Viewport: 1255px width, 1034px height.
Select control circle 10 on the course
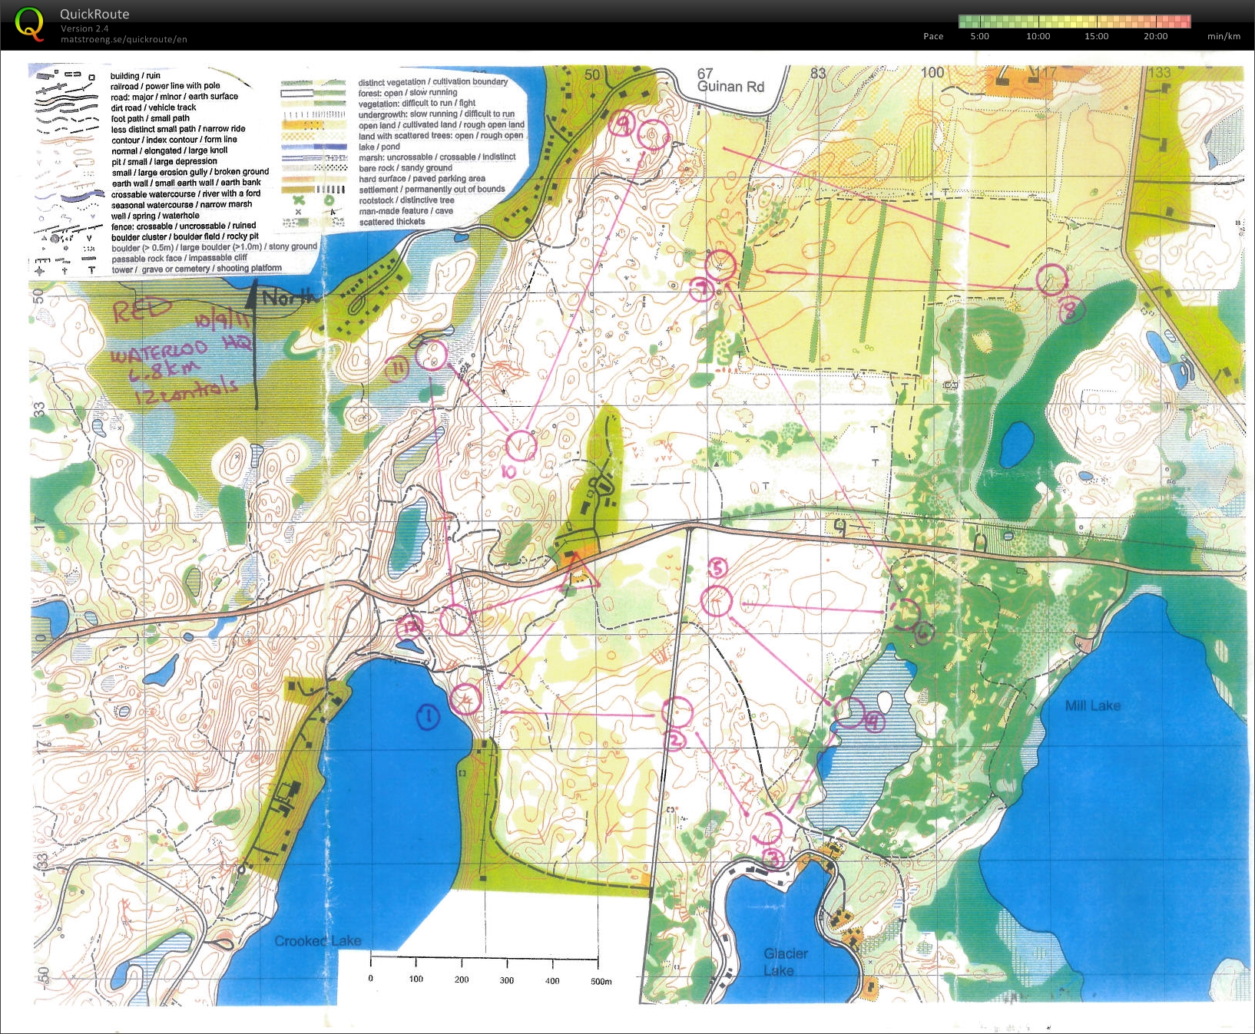pyautogui.click(x=520, y=445)
